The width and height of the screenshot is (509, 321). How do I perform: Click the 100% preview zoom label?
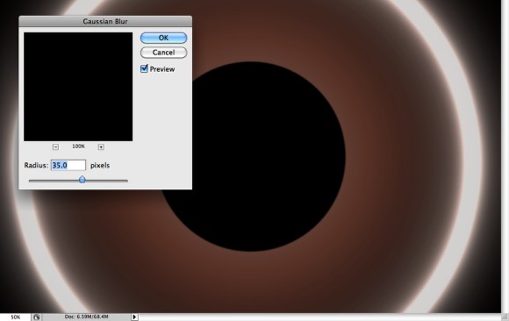tap(78, 146)
